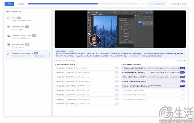Select the Process video key frames step
The height and width of the screenshot is (123, 194).
[x=27, y=46]
